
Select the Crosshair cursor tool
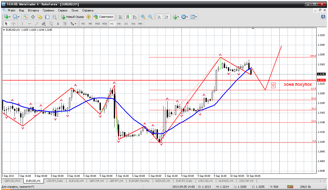pyautogui.click(x=14, y=24)
